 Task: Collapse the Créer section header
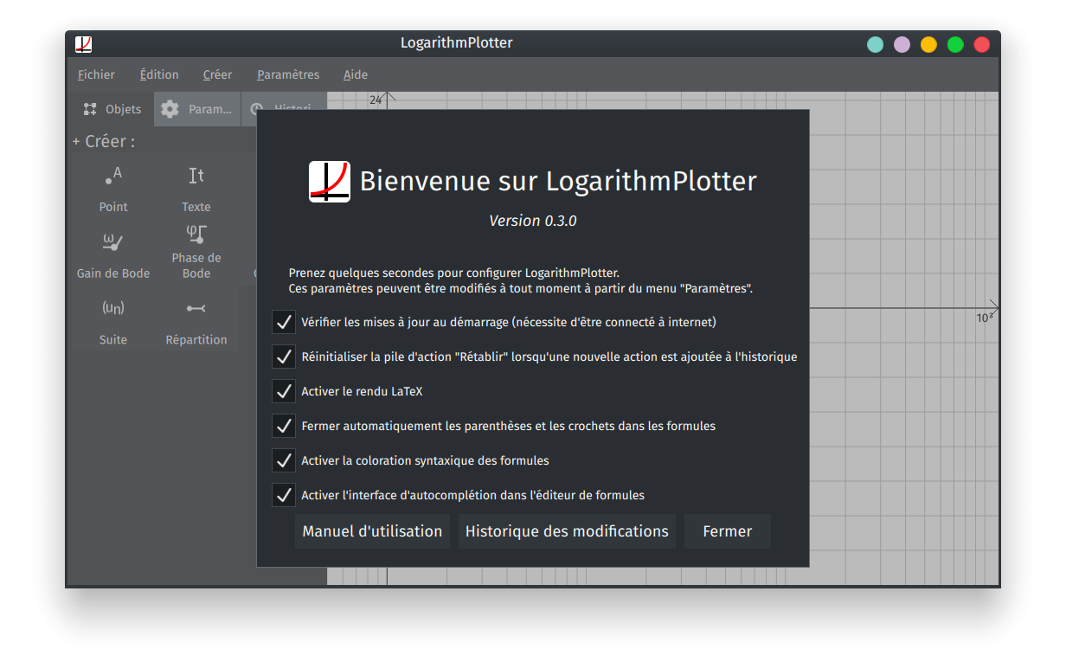[104, 141]
